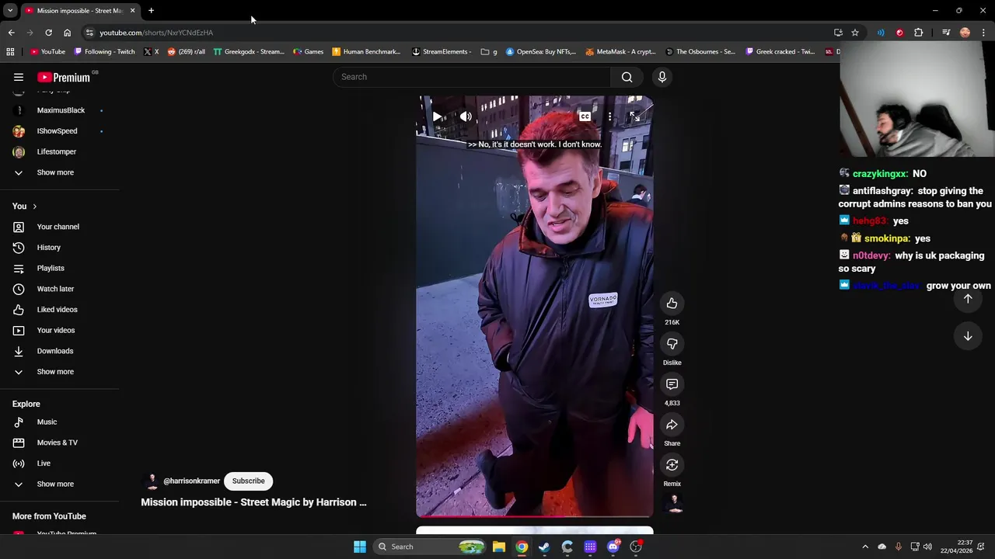Start voice search with microphone icon

pyautogui.click(x=662, y=77)
